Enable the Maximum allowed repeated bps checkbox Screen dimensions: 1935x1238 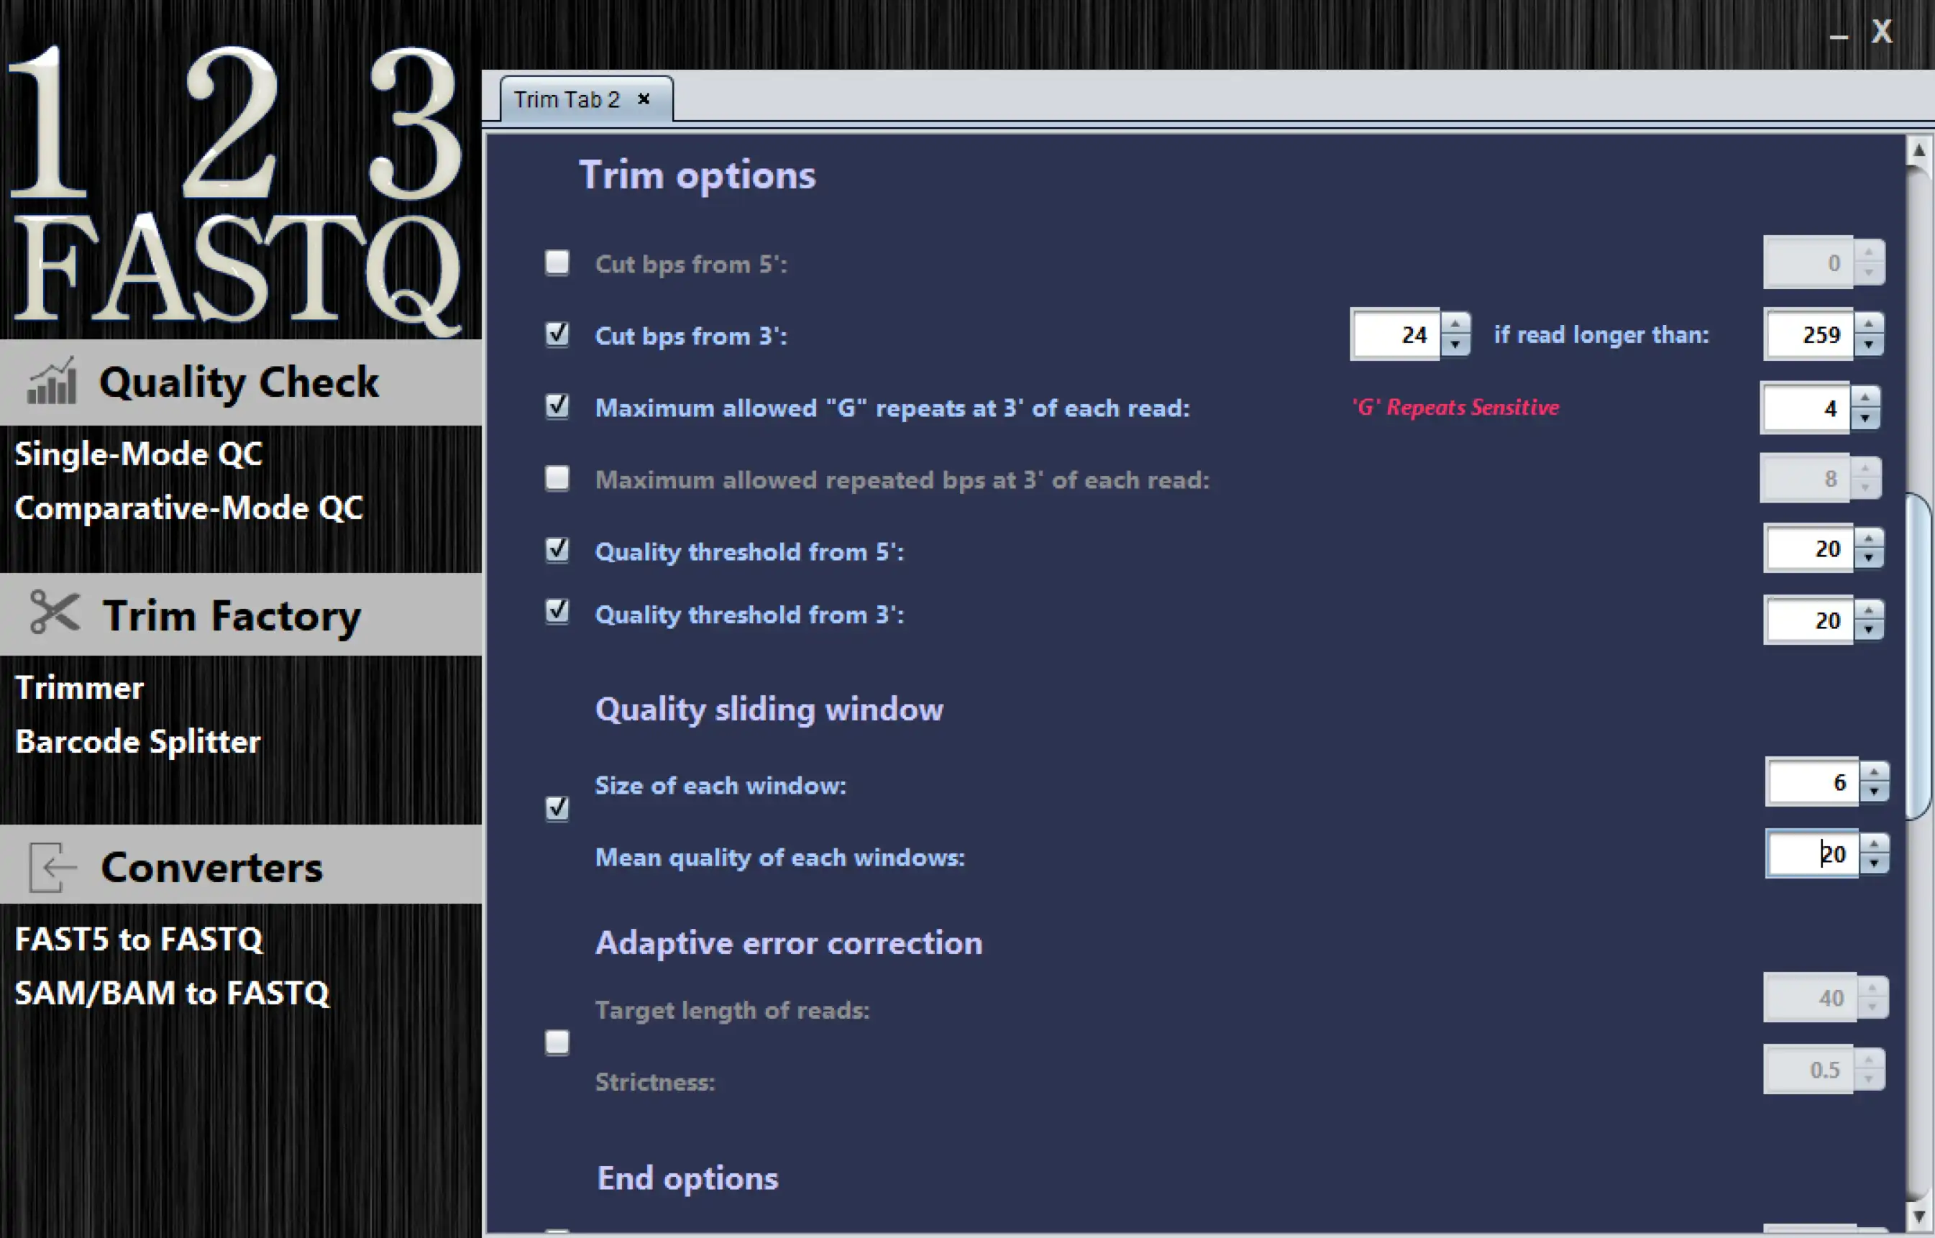(x=556, y=480)
